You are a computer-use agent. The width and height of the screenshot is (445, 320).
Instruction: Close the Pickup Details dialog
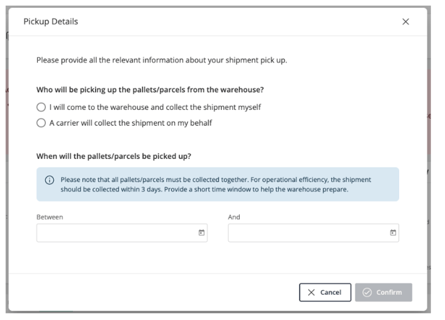coord(406,22)
